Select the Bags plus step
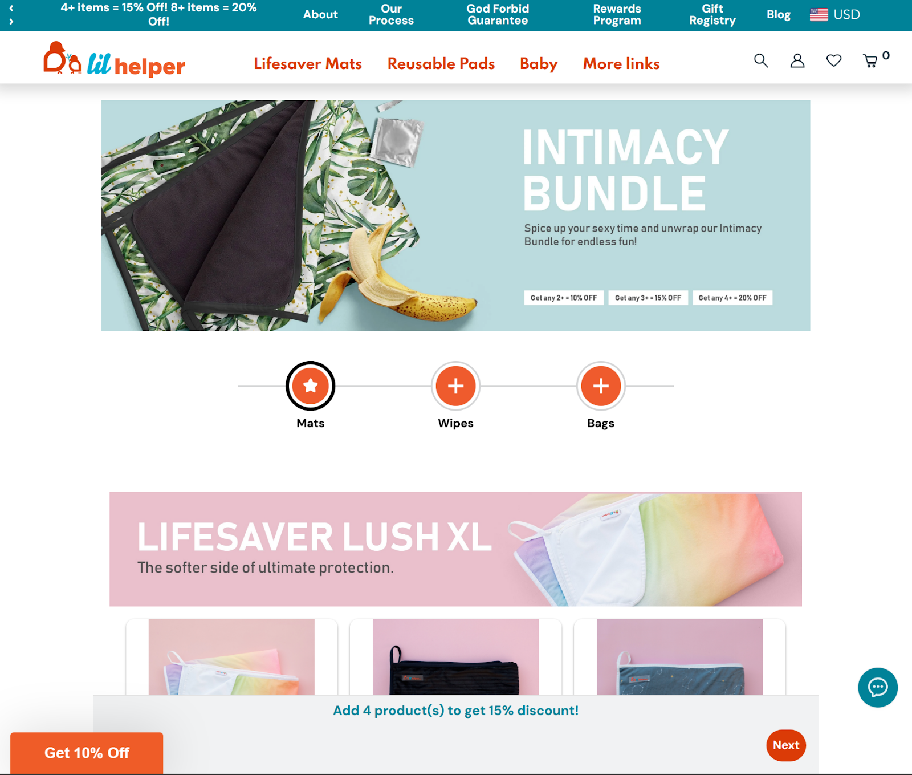The image size is (912, 775). click(601, 386)
